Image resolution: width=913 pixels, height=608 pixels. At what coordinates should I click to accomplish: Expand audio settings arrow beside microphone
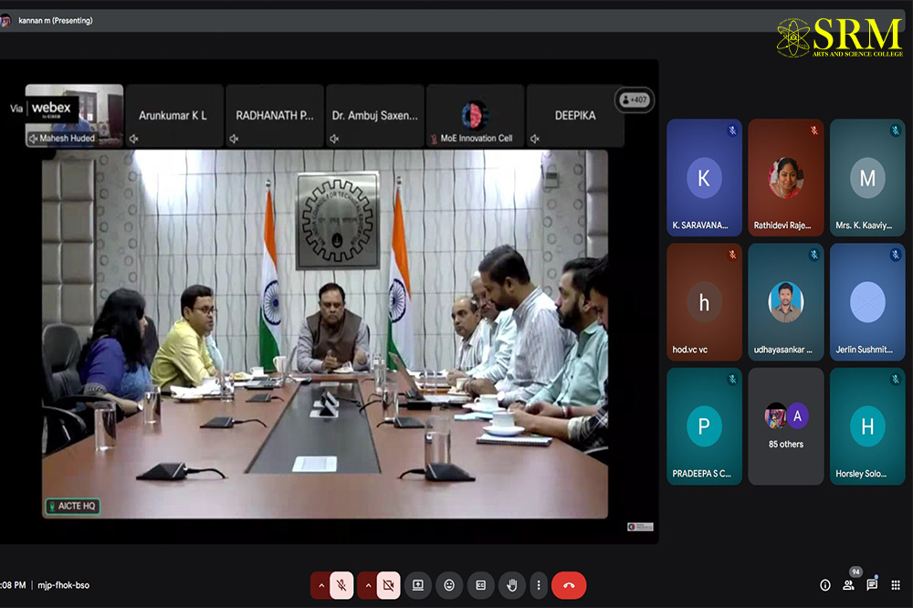pos(320,585)
